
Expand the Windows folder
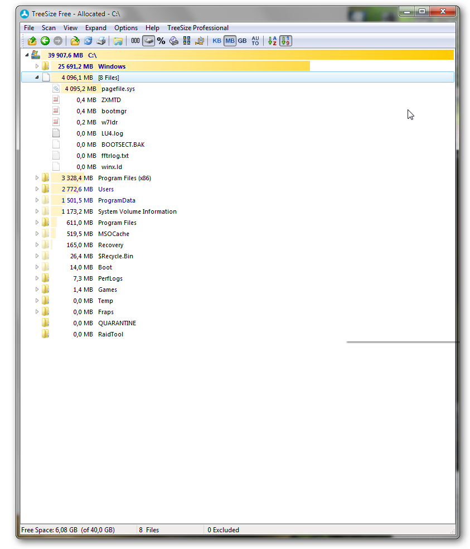pyautogui.click(x=37, y=66)
